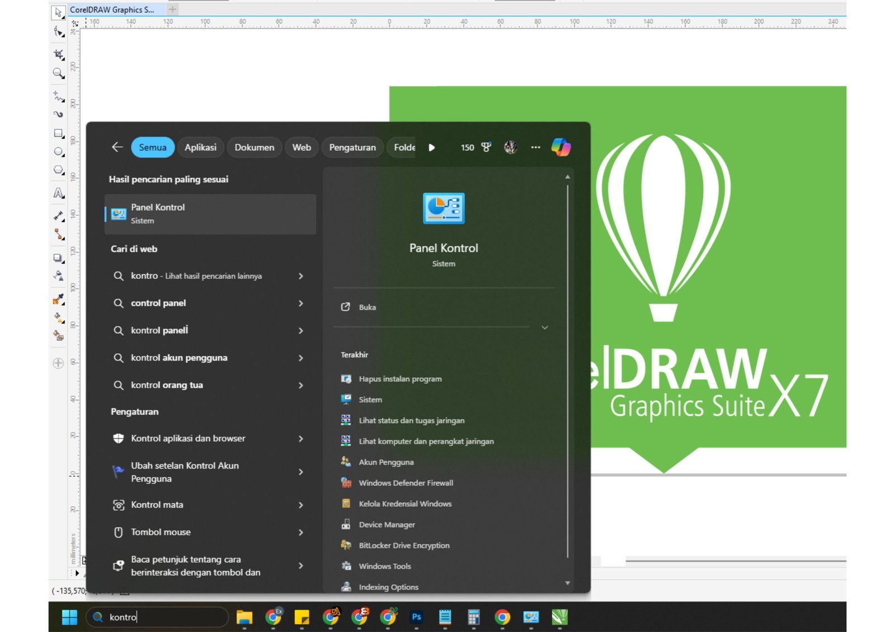Launch Photoshop from the taskbar
The height and width of the screenshot is (632, 895).
416,617
